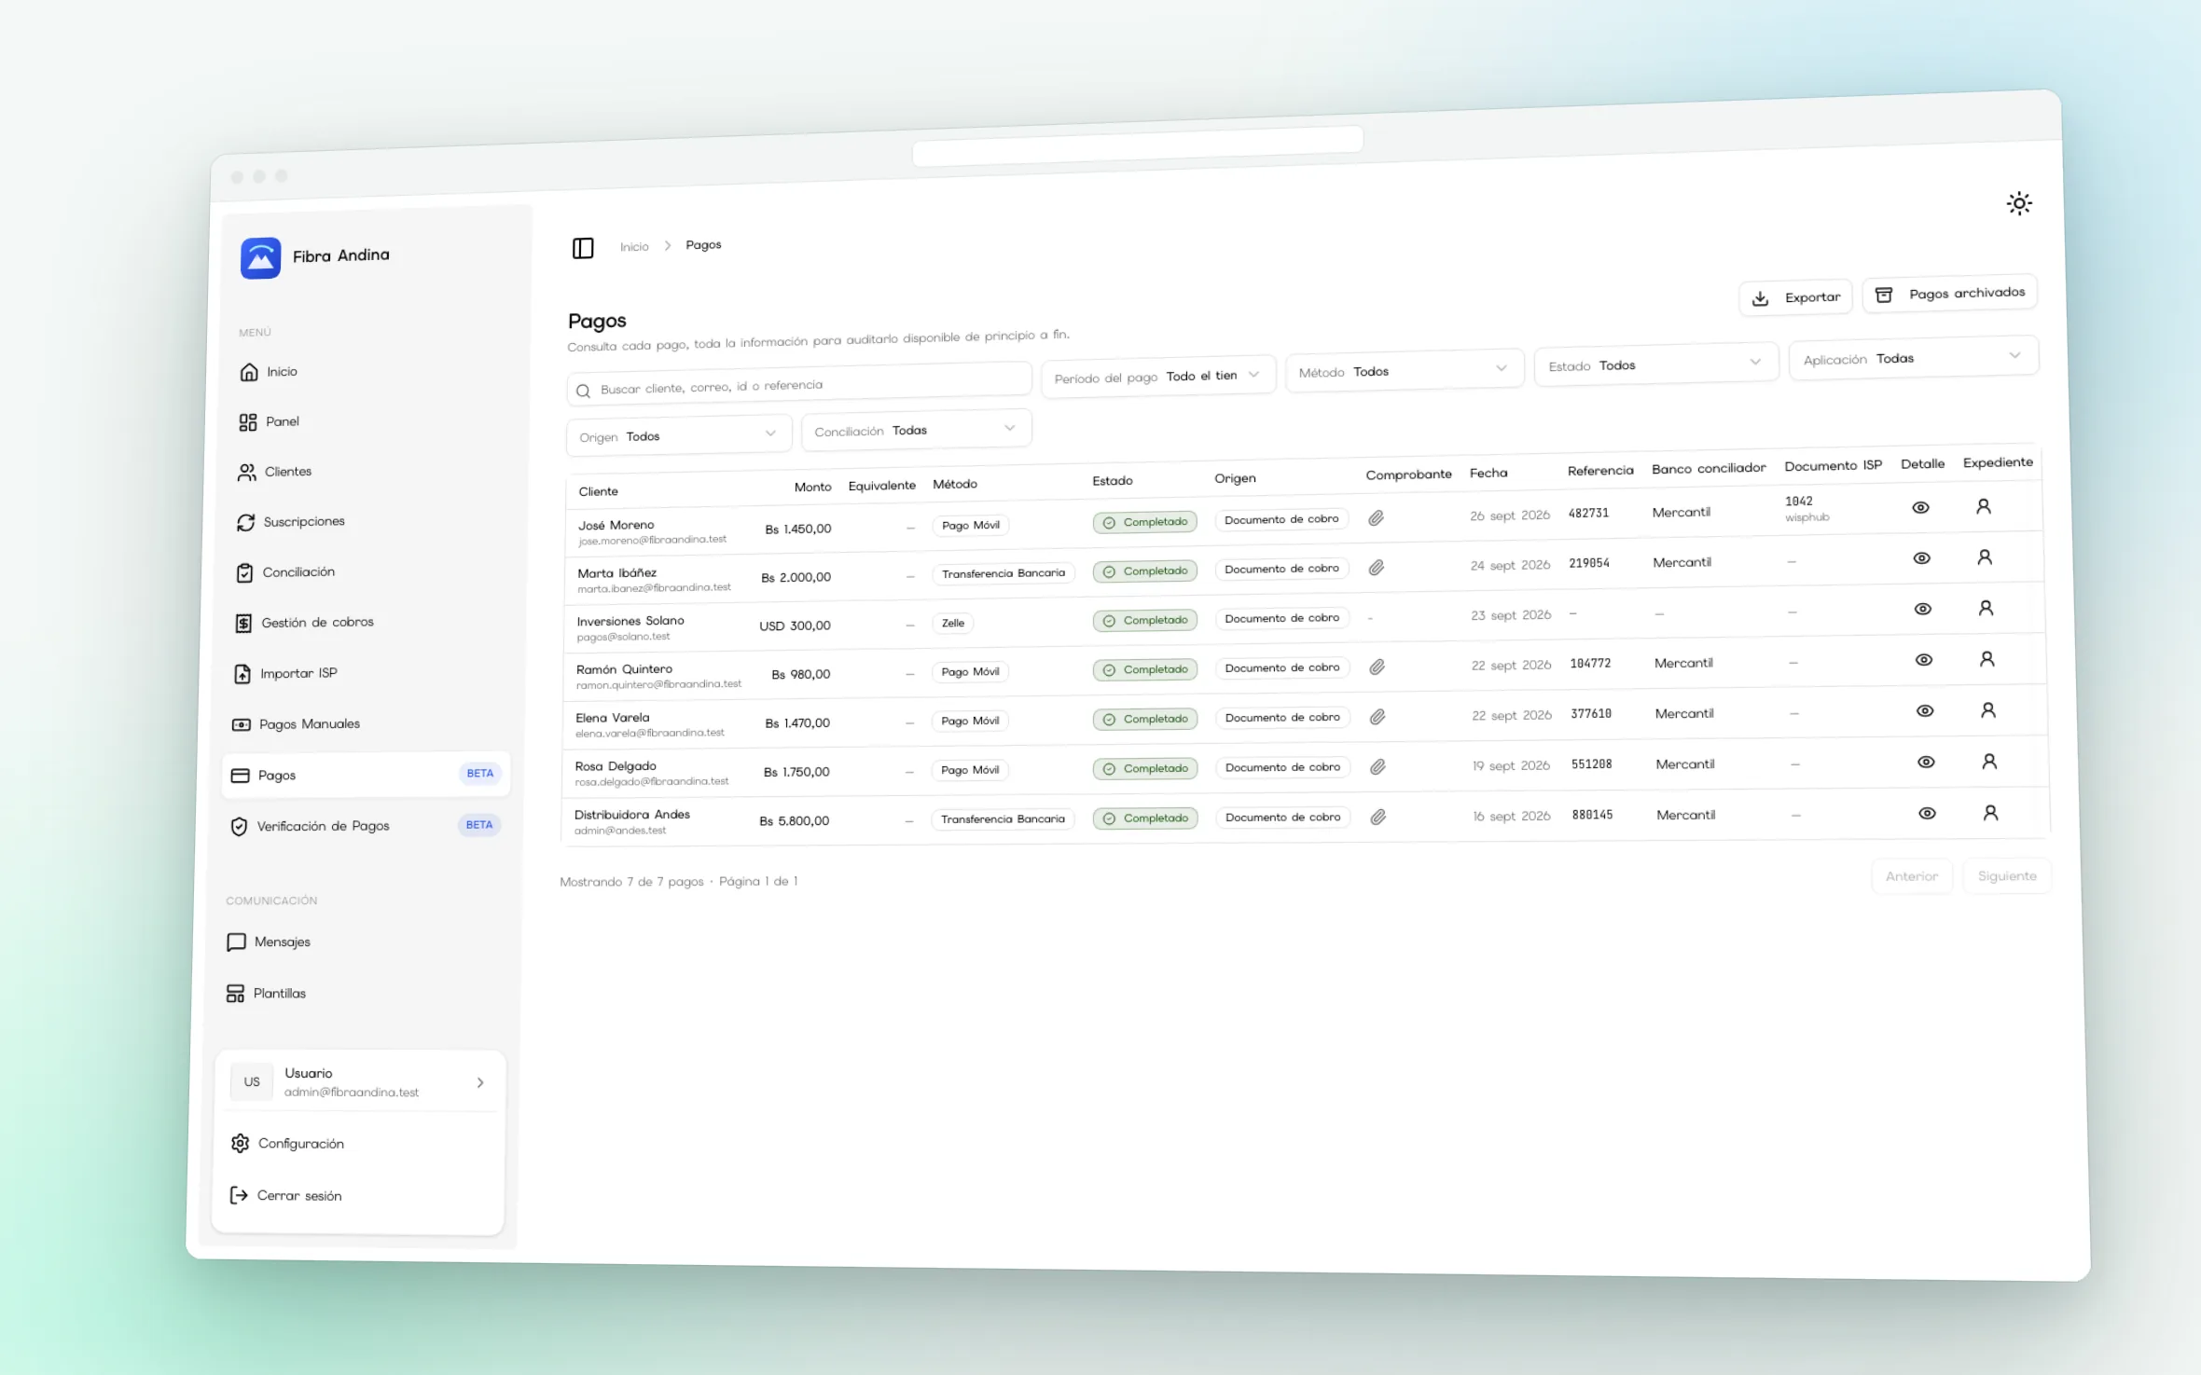Open Marta Ibáñez's comprobante paperclip
Image resolution: width=2201 pixels, height=1375 pixels.
tap(1377, 568)
